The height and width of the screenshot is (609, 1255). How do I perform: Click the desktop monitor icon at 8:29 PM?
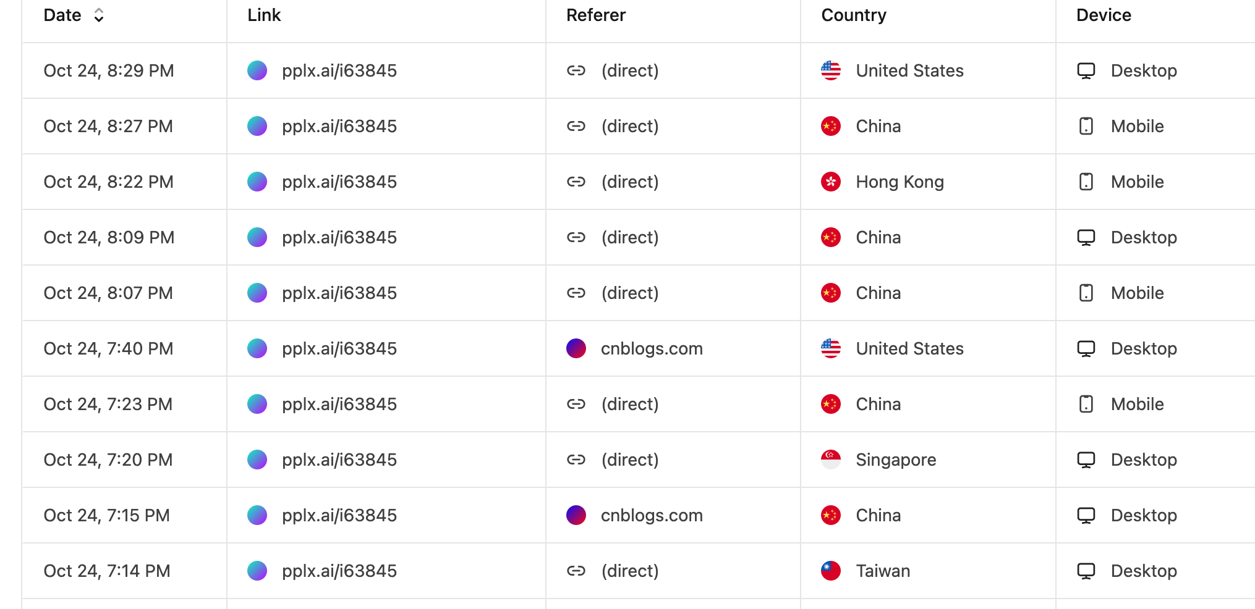(1086, 70)
